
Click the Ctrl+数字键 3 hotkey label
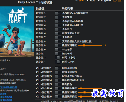(x=44, y=76)
